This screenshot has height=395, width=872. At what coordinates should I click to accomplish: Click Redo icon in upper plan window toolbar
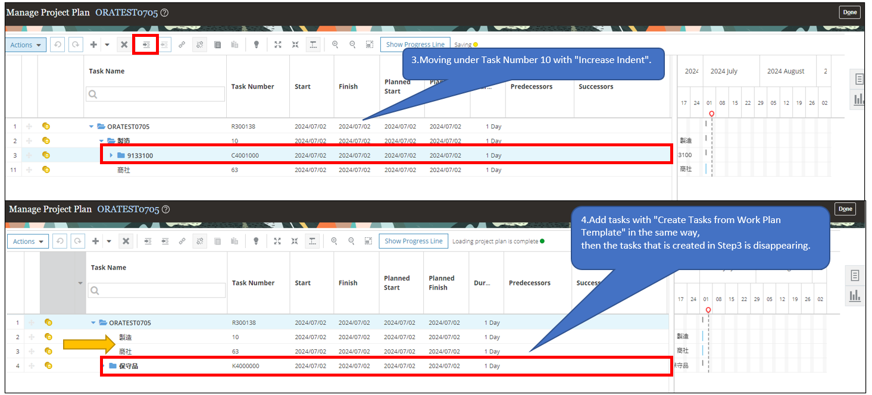(x=75, y=45)
